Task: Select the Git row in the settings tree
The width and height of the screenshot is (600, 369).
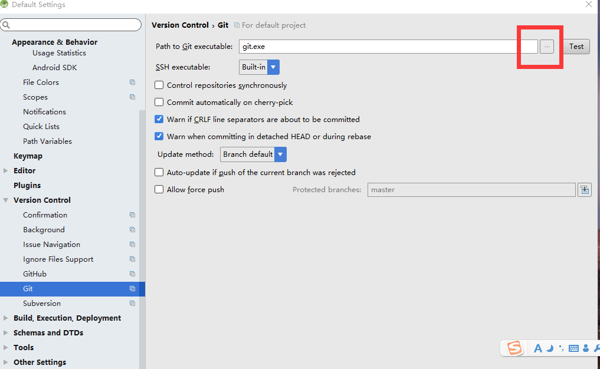Action: tap(73, 289)
